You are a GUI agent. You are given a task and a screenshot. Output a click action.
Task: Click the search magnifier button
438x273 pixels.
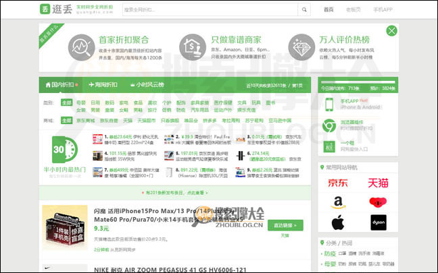(304, 9)
